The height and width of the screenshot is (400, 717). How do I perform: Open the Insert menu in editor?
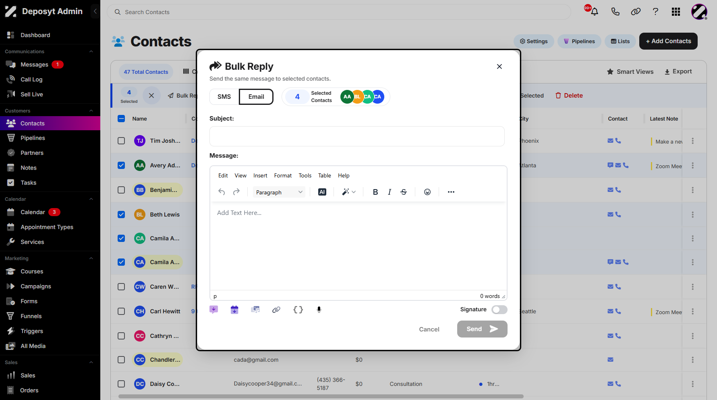point(260,175)
